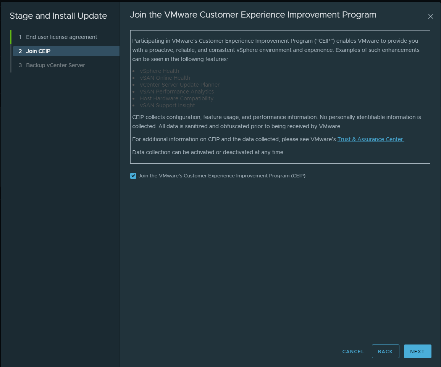Click the vSAN Online Health list item

coord(165,78)
